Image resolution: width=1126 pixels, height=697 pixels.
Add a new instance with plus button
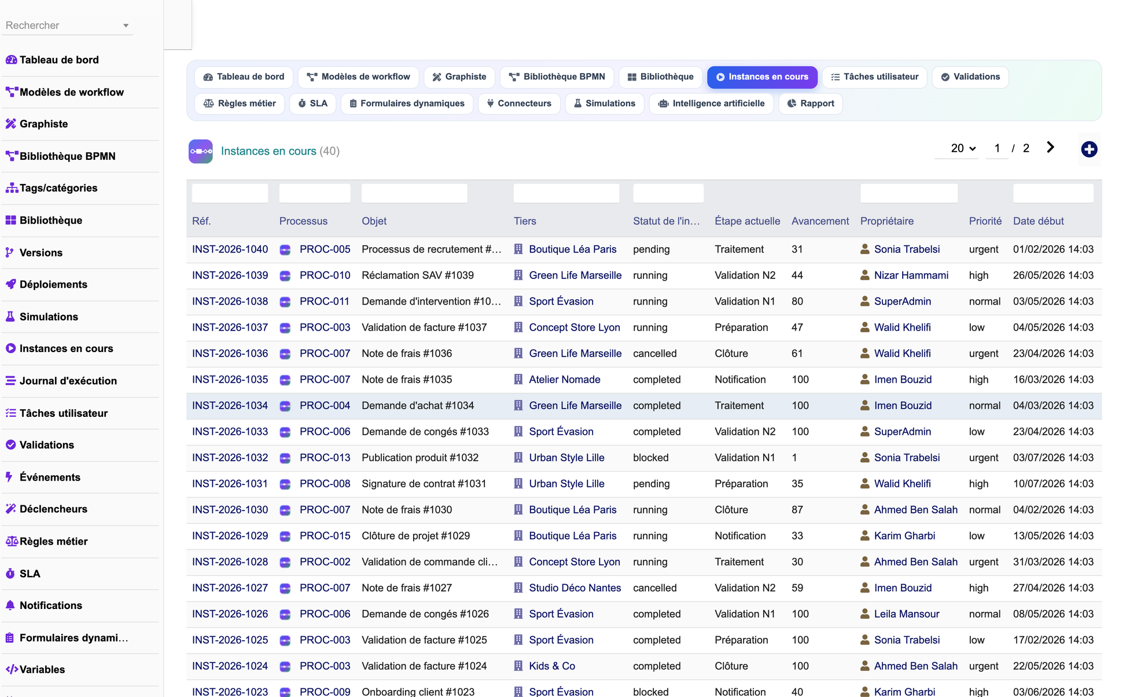click(1089, 149)
